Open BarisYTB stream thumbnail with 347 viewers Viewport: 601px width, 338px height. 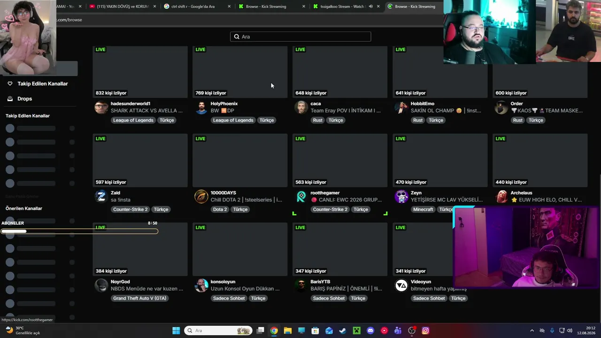pyautogui.click(x=340, y=249)
